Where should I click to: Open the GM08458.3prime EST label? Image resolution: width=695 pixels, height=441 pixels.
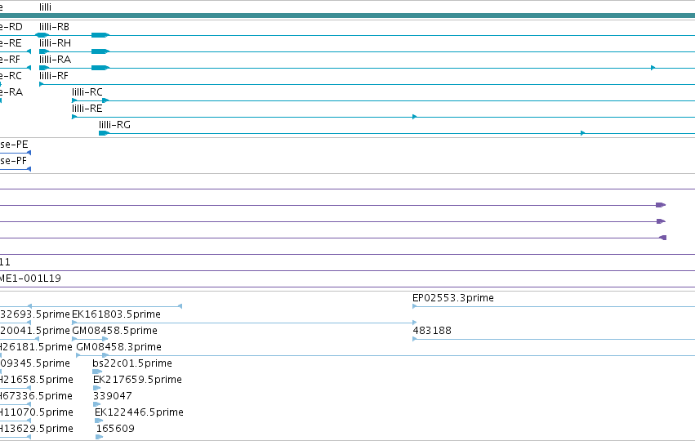[x=118, y=347]
